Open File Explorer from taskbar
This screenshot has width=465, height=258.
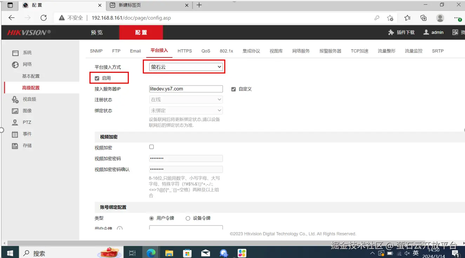point(169,253)
